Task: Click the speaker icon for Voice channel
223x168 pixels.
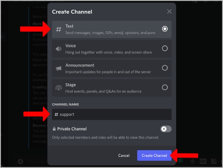Action: pos(58,49)
